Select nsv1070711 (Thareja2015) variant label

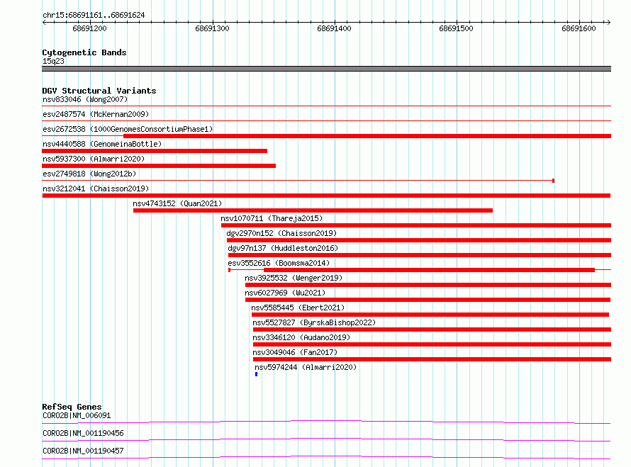tap(272, 218)
